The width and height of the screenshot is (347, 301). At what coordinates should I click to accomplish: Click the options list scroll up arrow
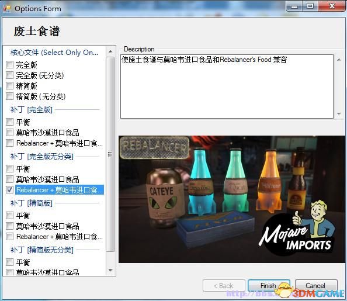pos(110,51)
